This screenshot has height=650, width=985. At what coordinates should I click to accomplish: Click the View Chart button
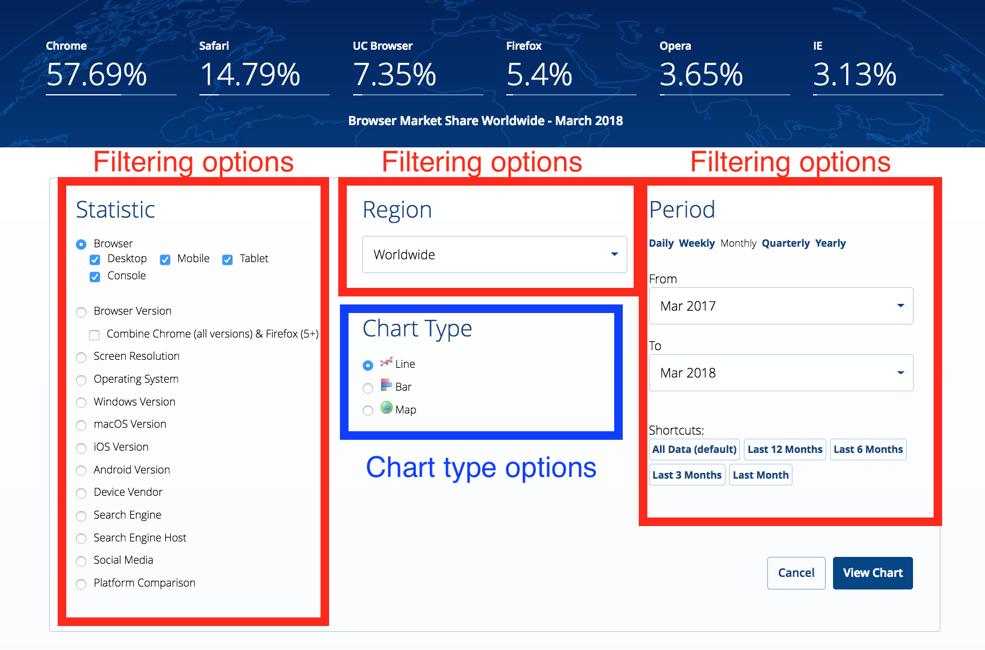coord(873,573)
